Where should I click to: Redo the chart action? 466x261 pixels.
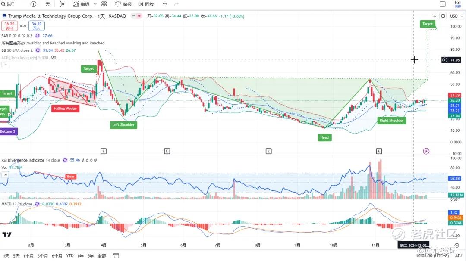pyautogui.click(x=176, y=4)
